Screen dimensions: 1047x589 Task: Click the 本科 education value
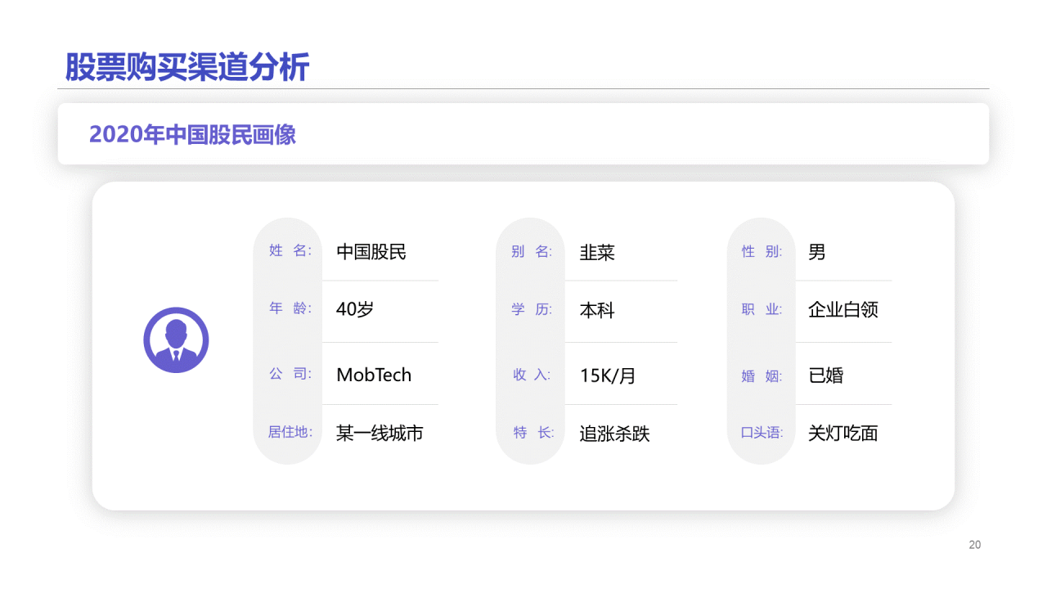point(597,311)
